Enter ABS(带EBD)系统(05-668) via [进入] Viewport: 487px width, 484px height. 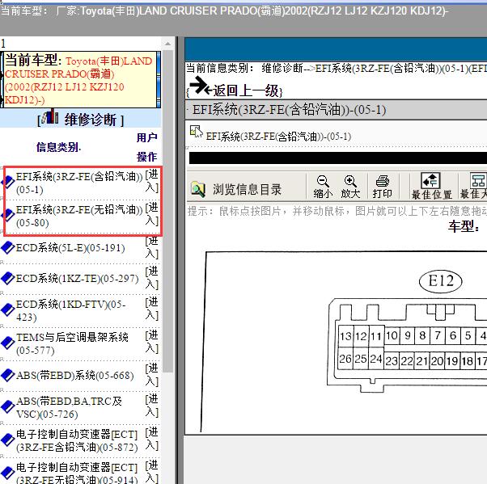(152, 375)
